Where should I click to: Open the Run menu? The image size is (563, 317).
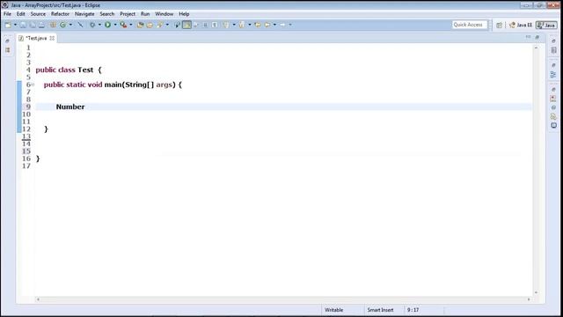[145, 14]
